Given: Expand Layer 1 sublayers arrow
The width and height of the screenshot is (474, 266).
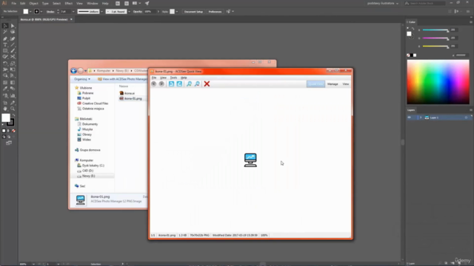Looking at the screenshot, I should (x=421, y=117).
